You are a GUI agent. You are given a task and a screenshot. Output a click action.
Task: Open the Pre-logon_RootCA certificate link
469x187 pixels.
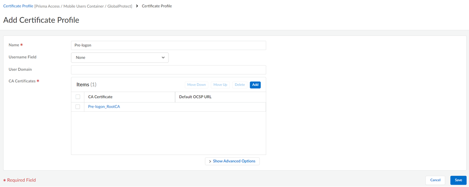(x=104, y=107)
